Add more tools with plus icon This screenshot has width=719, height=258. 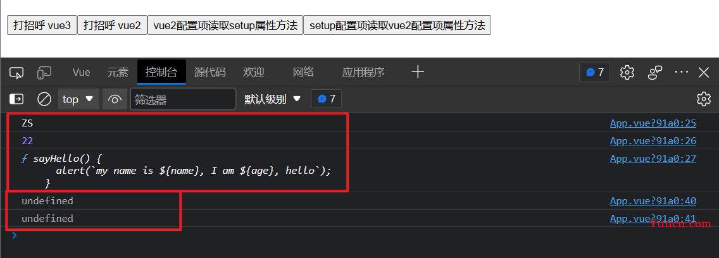tap(417, 72)
